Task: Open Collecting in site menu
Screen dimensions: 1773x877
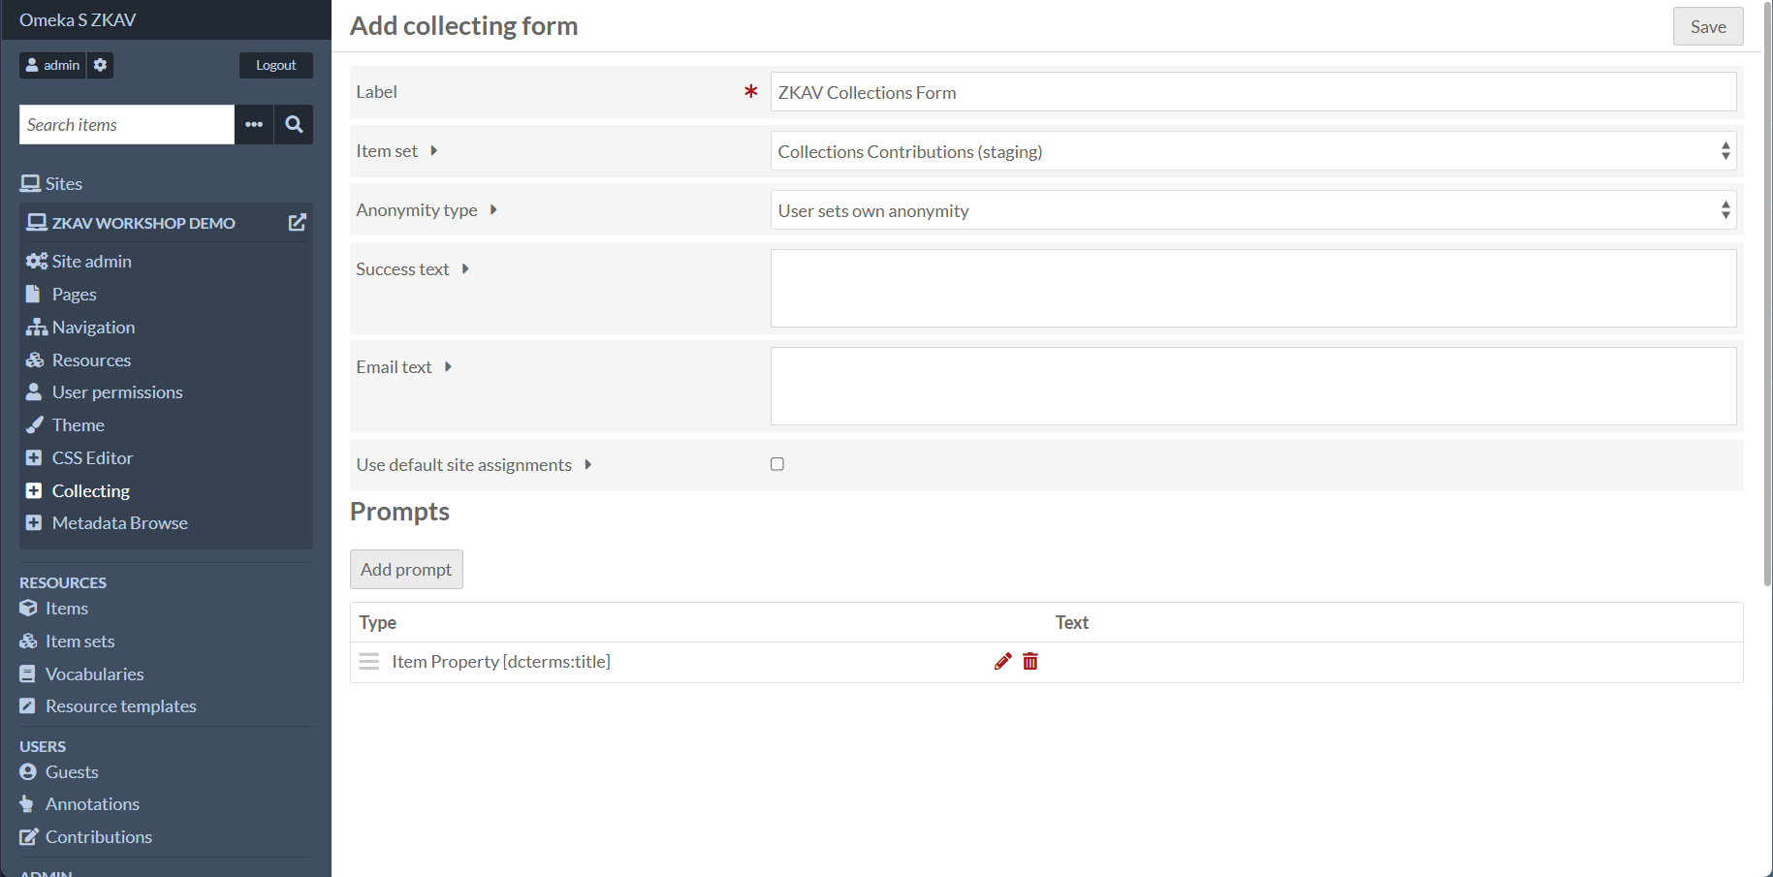Action: click(x=91, y=490)
